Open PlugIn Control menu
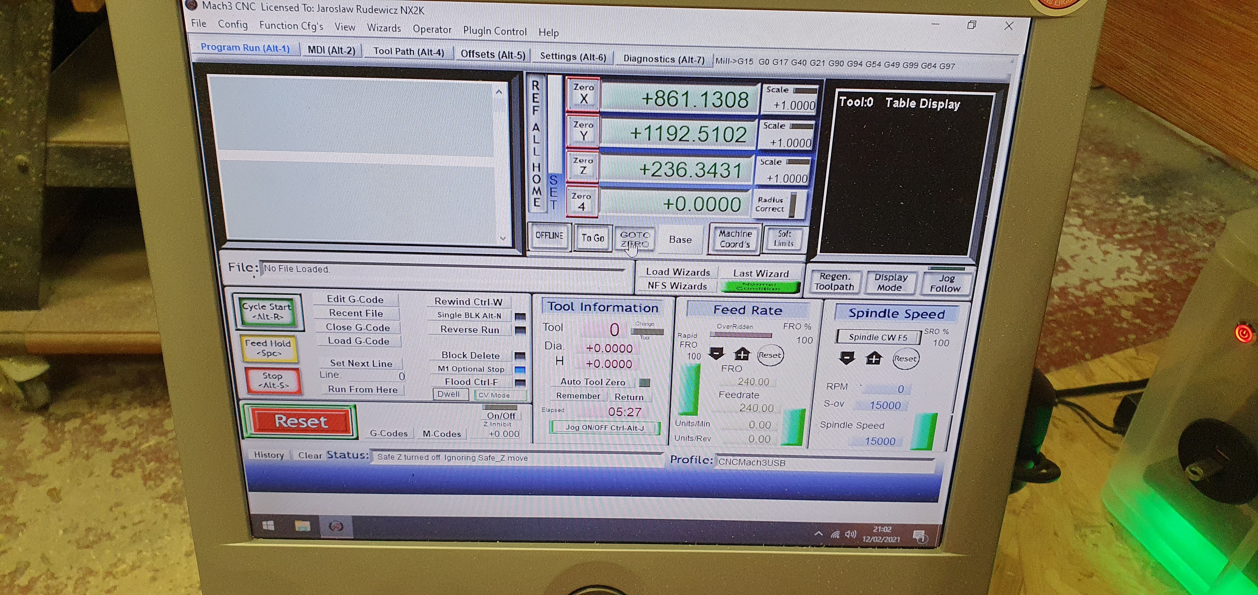 tap(495, 31)
